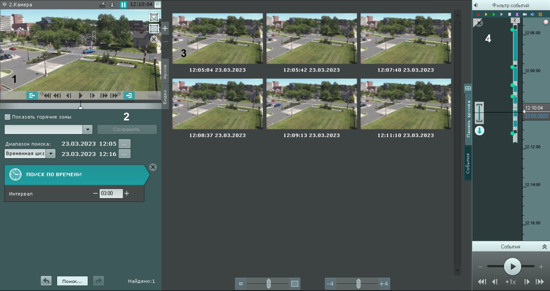
Task: Expand the "Временная шкала" range dropdown
Action: 51,154
